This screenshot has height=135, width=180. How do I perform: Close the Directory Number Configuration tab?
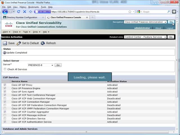[x=43, y=17]
